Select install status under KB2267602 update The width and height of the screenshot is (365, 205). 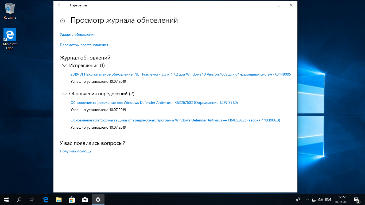pyautogui.click(x=98, y=110)
